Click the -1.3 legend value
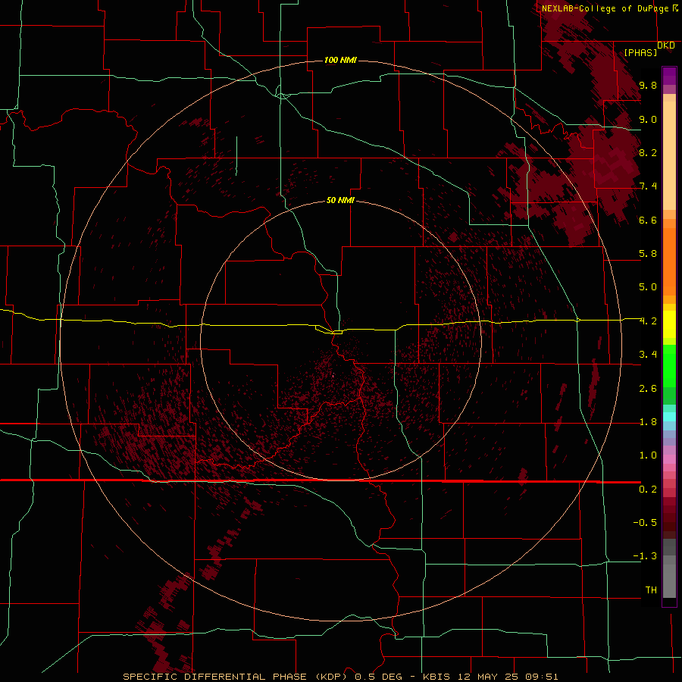 (x=645, y=556)
